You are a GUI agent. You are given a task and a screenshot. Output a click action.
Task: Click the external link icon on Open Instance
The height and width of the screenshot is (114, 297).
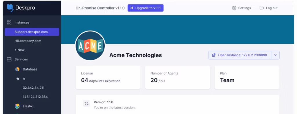tap(214, 55)
